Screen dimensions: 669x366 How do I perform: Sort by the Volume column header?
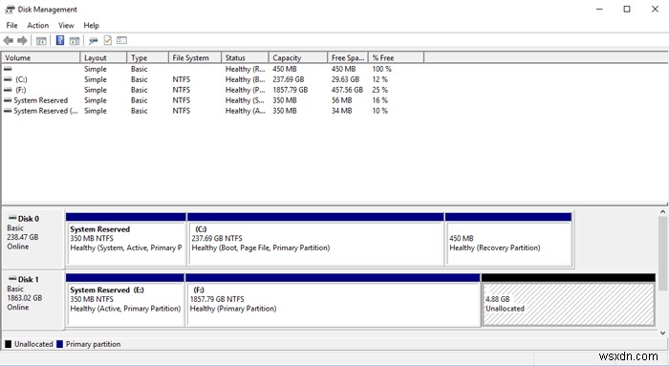41,57
